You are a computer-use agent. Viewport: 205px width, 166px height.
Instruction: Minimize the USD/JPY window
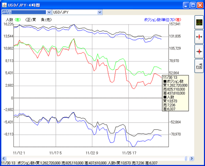186,5
